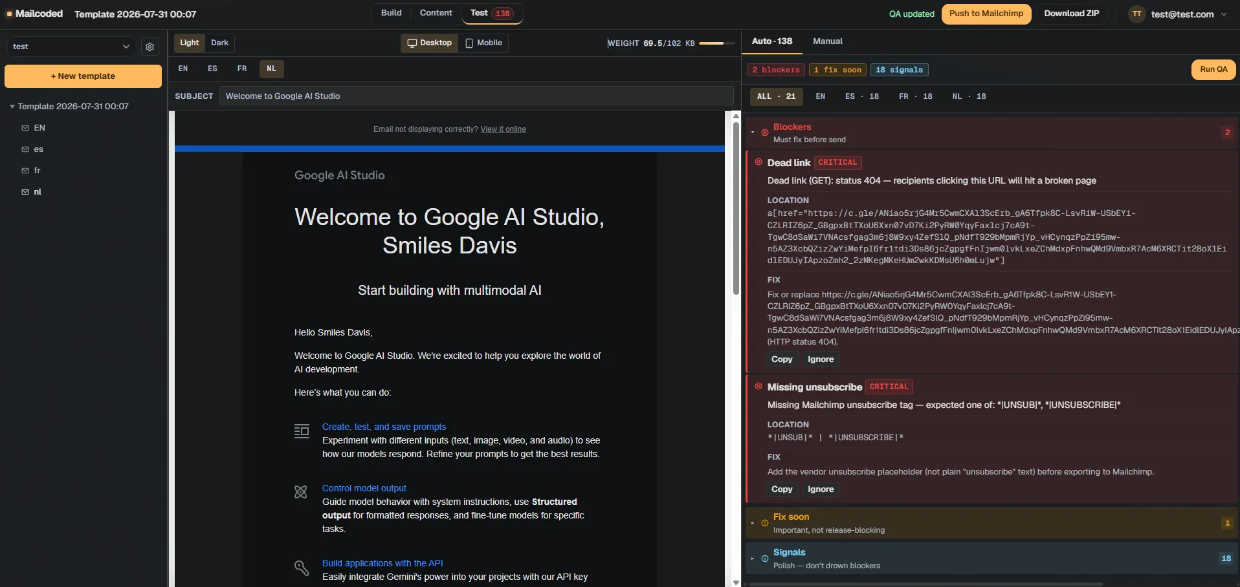Select the es mail icon in tree
The height and width of the screenshot is (587, 1240).
(x=25, y=149)
